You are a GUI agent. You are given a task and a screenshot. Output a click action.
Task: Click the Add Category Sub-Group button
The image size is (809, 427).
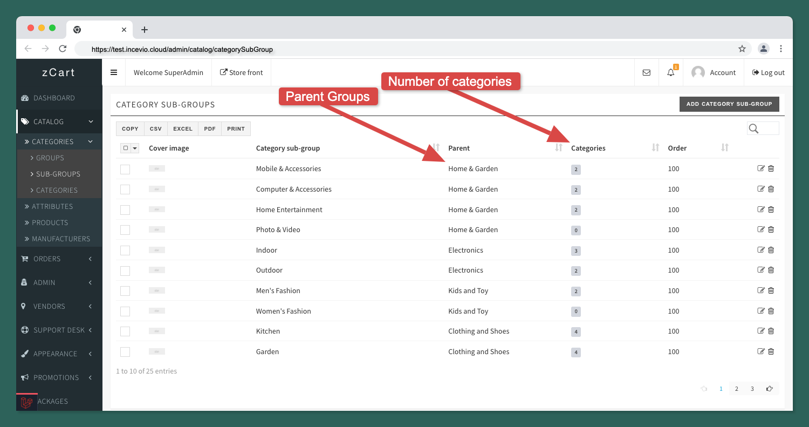point(729,104)
